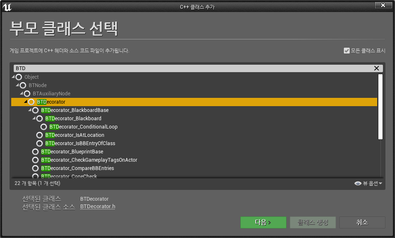
Task: Collapse the BTAuxiliaryNode tree arrow
Action: point(21,93)
